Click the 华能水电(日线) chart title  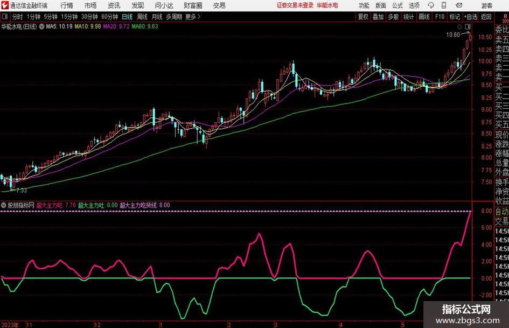click(x=19, y=26)
